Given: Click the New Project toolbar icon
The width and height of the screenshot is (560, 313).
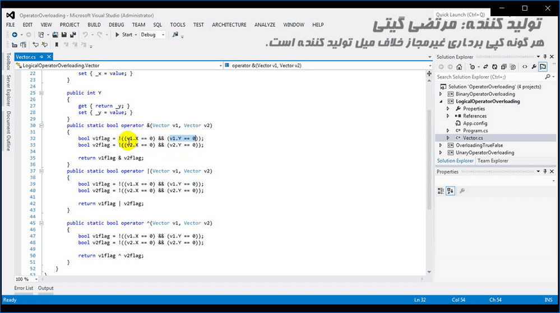Looking at the screenshot, I should pyautogui.click(x=41, y=35).
